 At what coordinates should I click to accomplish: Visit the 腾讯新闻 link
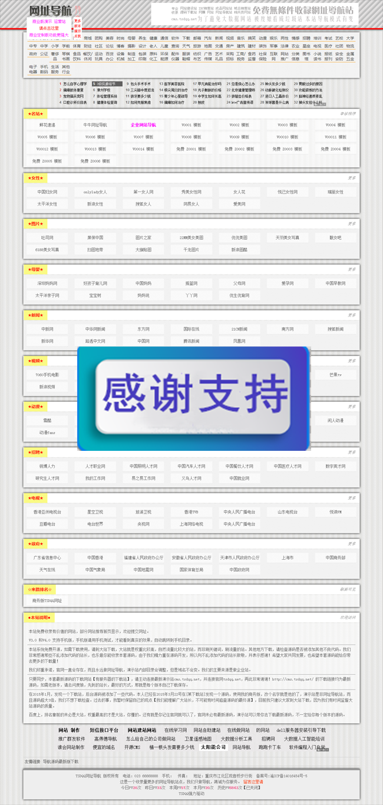pos(191,341)
